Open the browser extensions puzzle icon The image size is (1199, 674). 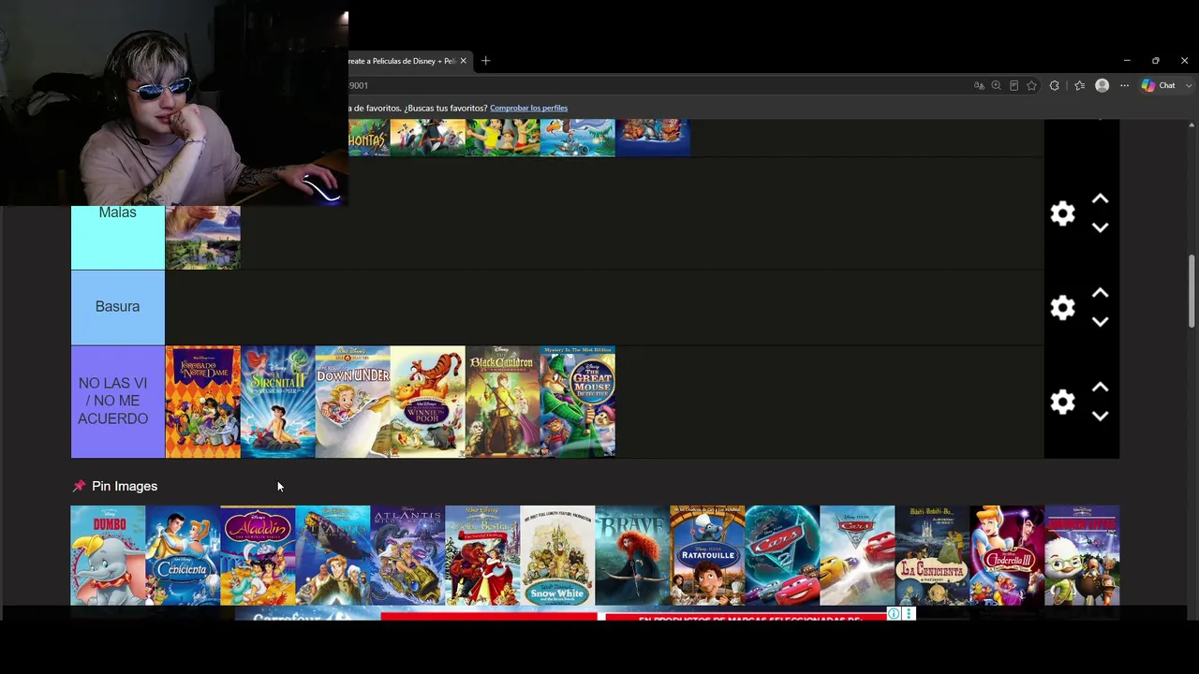click(1055, 85)
